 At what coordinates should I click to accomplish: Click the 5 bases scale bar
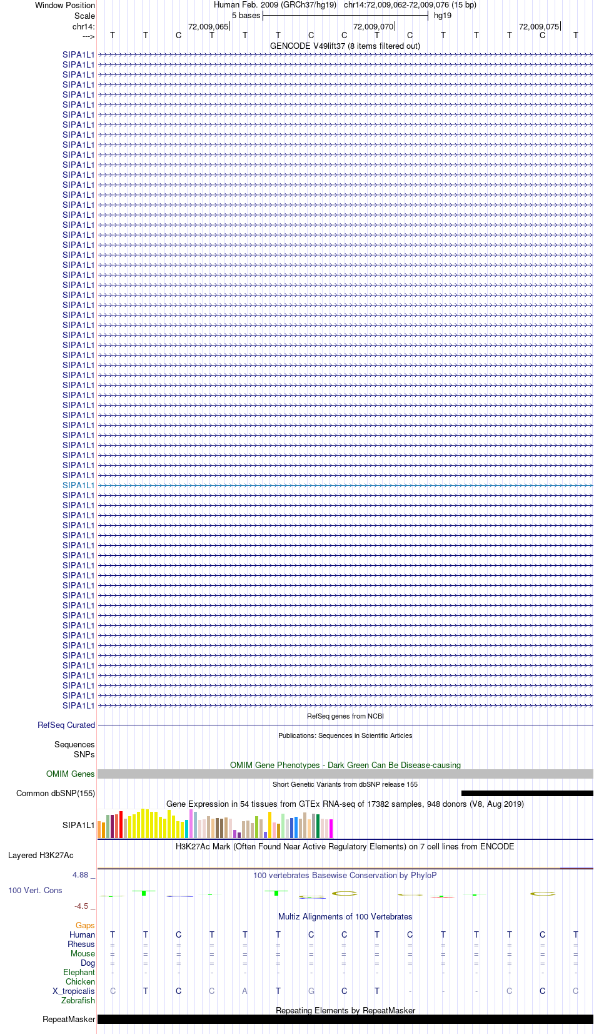[345, 16]
